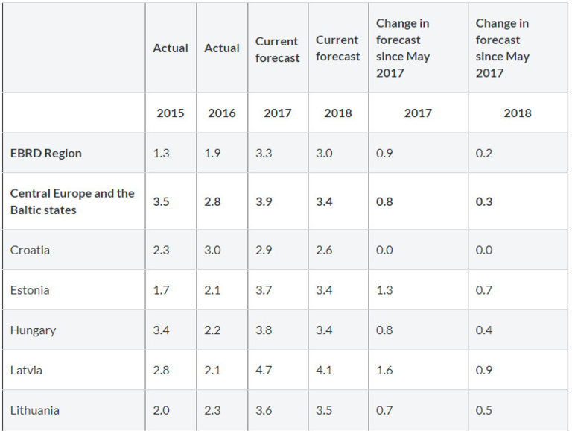The image size is (572, 431).
Task: Select the 2016 year header cell
Action: pyautogui.click(x=222, y=113)
